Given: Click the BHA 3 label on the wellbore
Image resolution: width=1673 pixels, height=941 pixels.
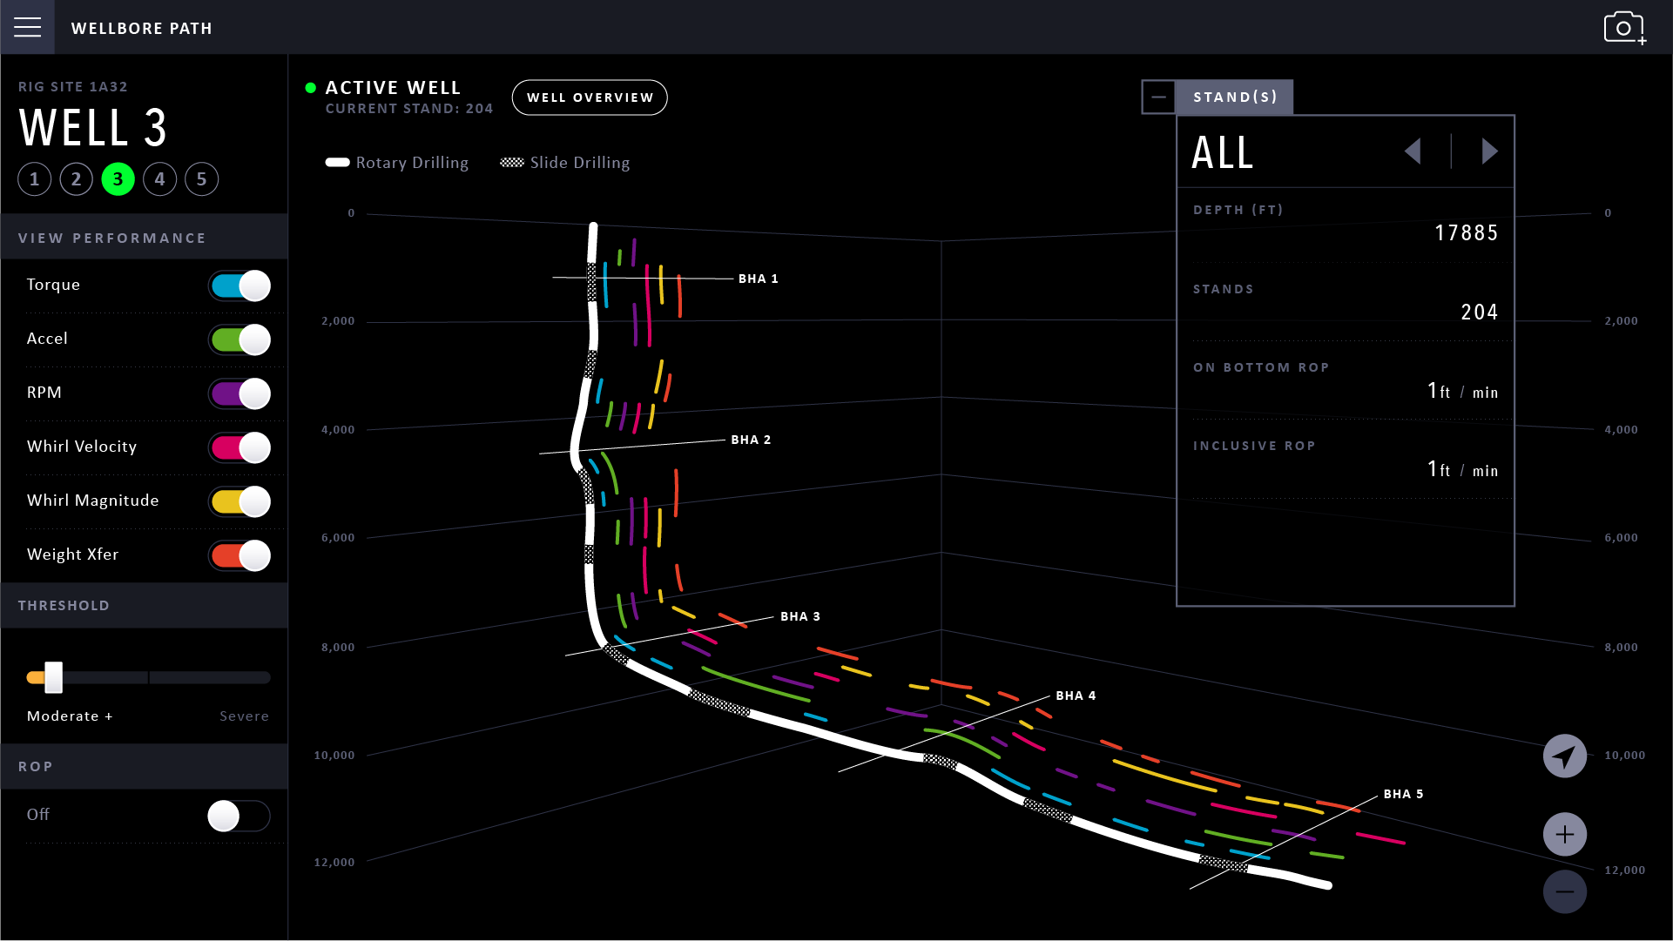Looking at the screenshot, I should (x=799, y=616).
